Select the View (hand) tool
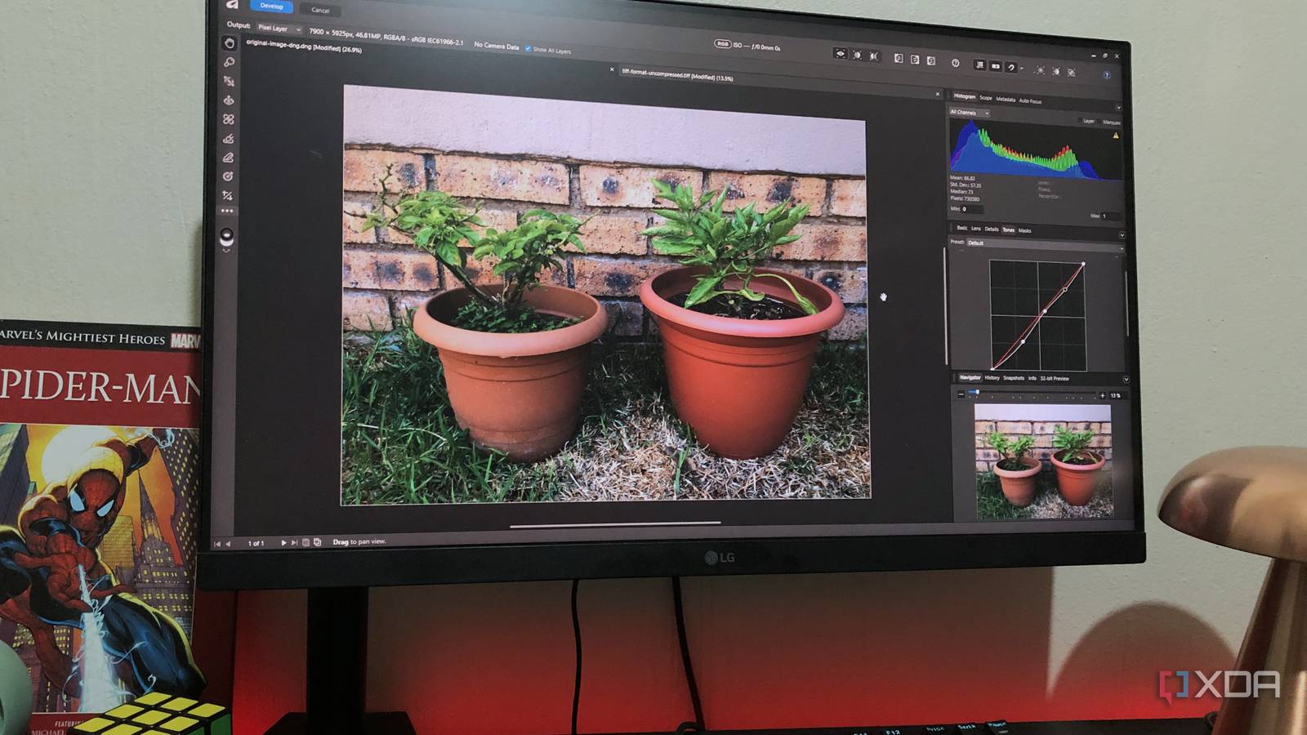 coord(229,42)
